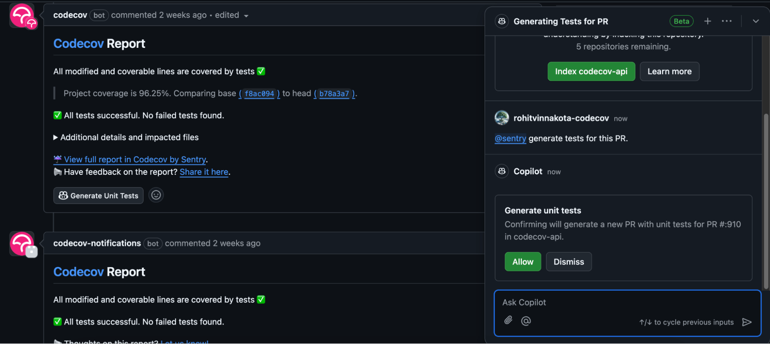Click 'Generating Tests for PR' title

[x=561, y=22]
